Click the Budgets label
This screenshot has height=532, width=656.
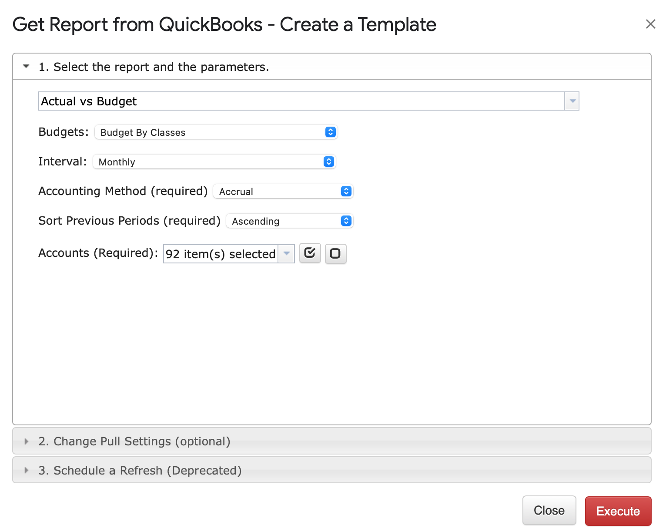tap(64, 132)
